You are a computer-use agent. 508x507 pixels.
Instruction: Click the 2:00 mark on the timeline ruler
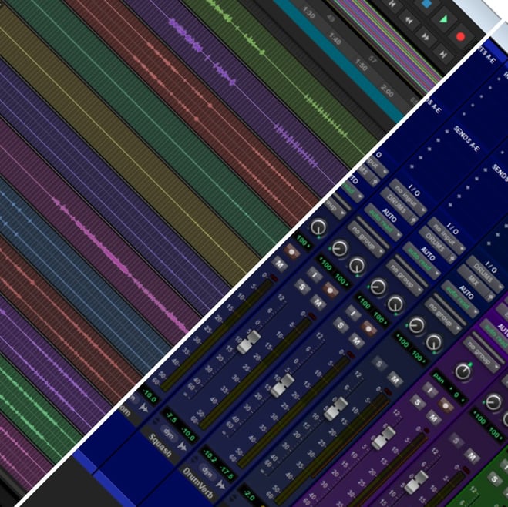387,91
